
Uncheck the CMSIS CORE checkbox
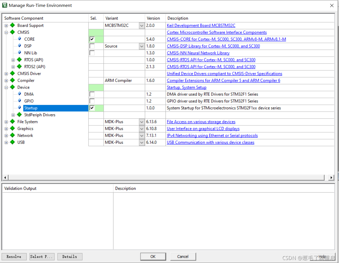92,39
